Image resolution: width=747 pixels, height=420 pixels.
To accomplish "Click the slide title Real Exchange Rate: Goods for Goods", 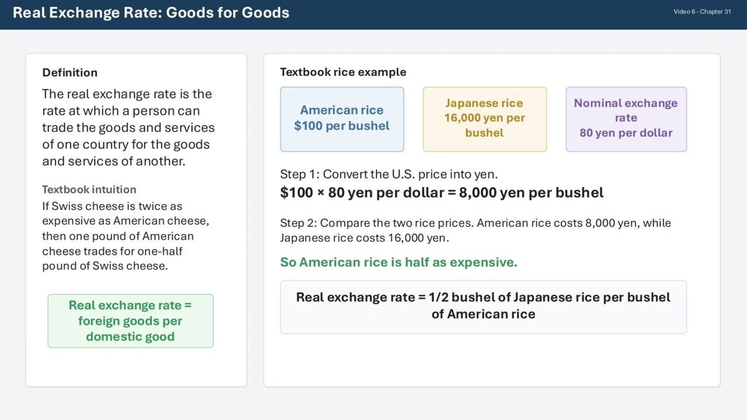I will [151, 12].
